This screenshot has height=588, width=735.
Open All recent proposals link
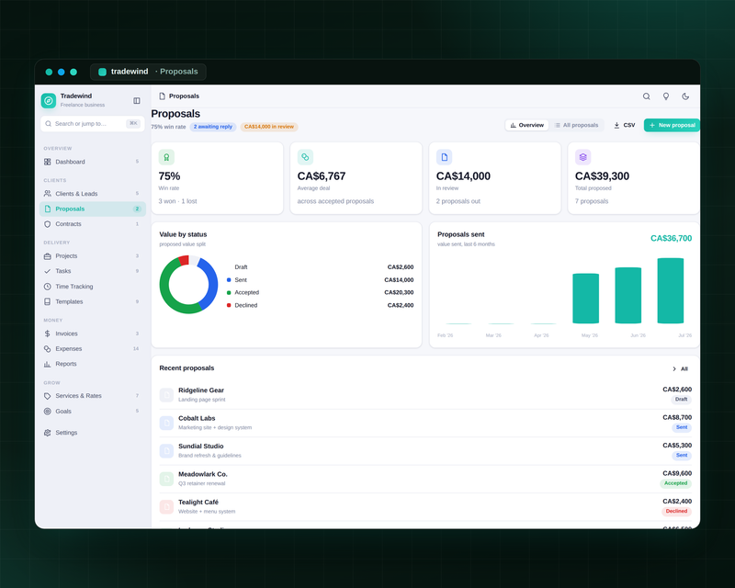(x=680, y=369)
